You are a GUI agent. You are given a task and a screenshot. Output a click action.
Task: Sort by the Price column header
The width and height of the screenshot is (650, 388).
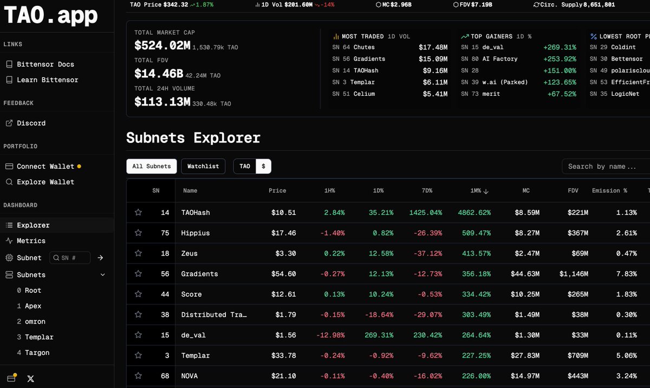click(277, 190)
